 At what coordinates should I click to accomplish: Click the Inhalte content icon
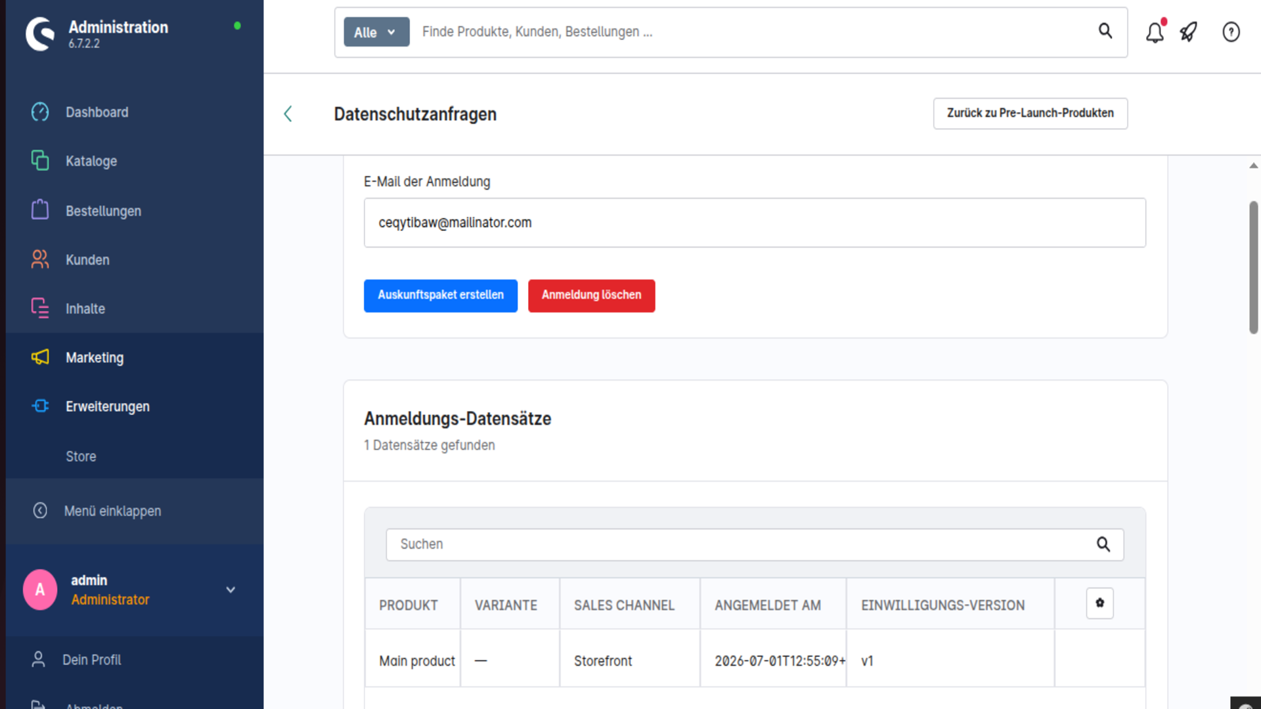(x=40, y=308)
